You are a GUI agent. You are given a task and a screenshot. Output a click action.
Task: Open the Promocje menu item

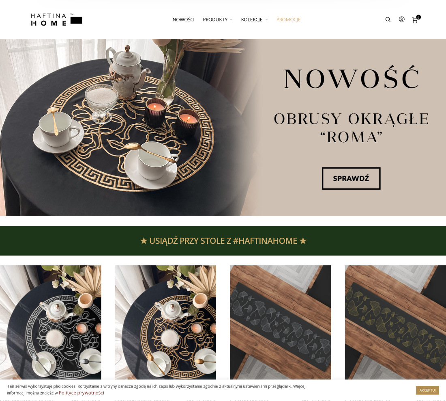(288, 20)
